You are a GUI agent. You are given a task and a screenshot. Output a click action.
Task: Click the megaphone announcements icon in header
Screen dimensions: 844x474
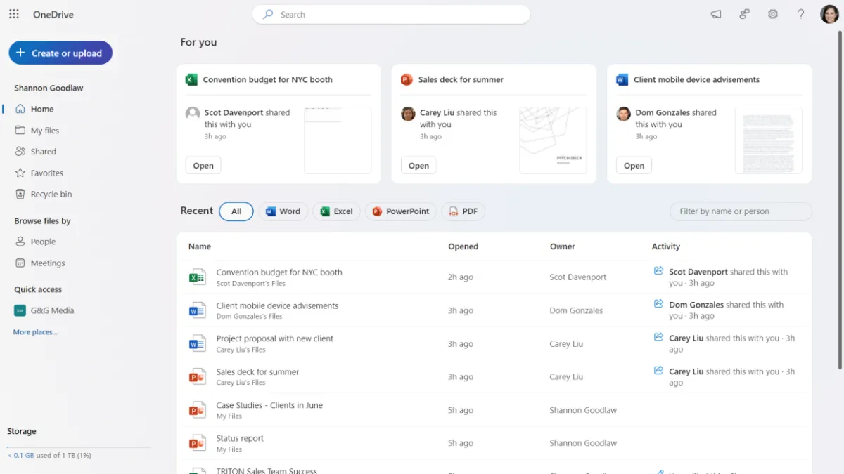click(x=716, y=14)
